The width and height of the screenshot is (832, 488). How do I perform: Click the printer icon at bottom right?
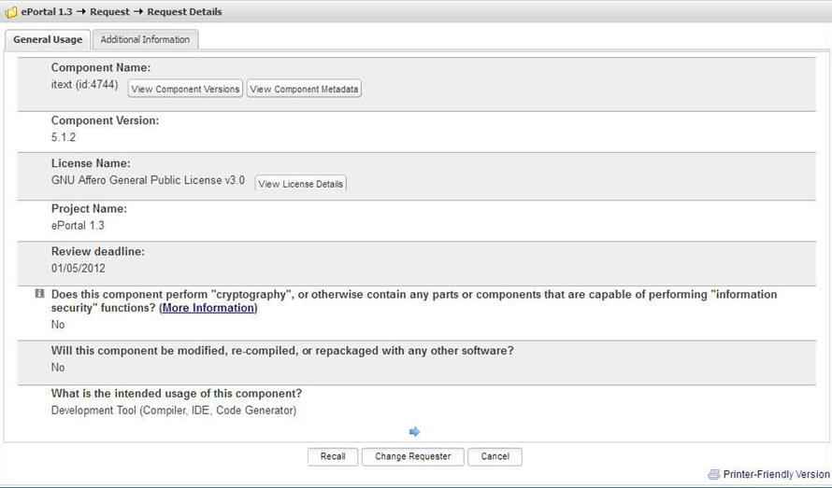(714, 475)
